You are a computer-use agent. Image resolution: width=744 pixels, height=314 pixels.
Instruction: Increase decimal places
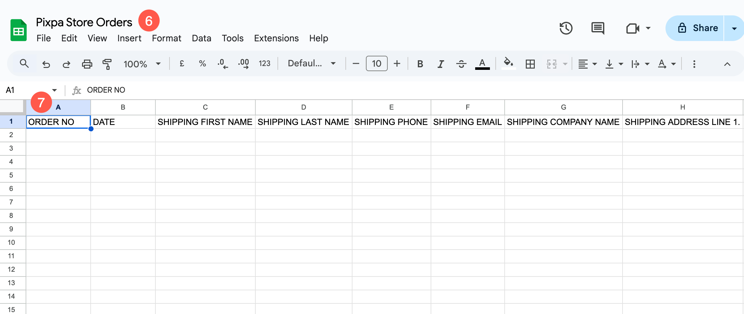click(x=244, y=64)
